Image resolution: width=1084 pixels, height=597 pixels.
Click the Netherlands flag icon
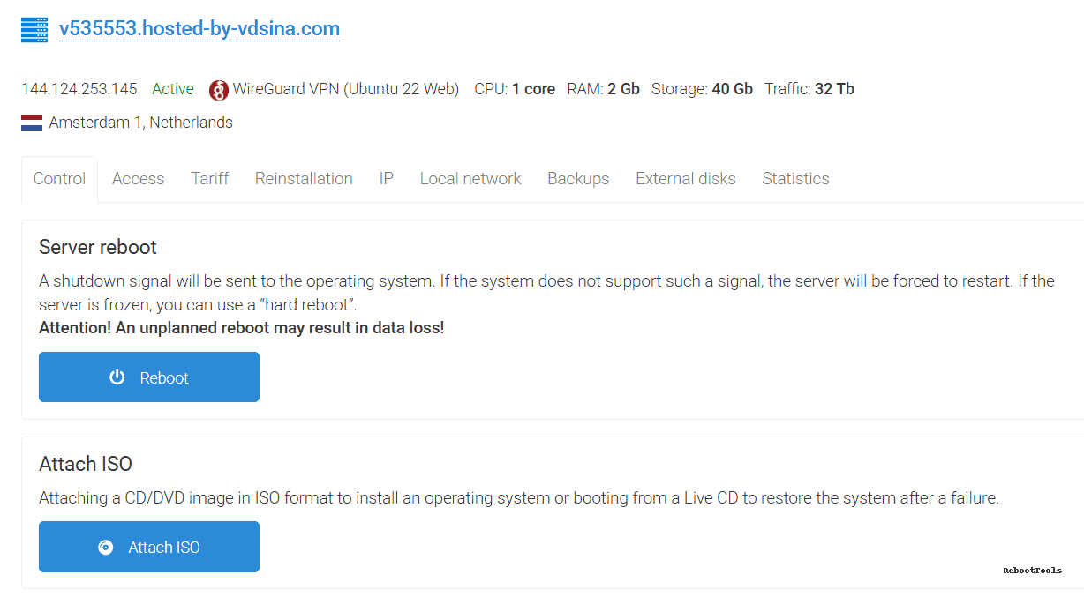(31, 122)
